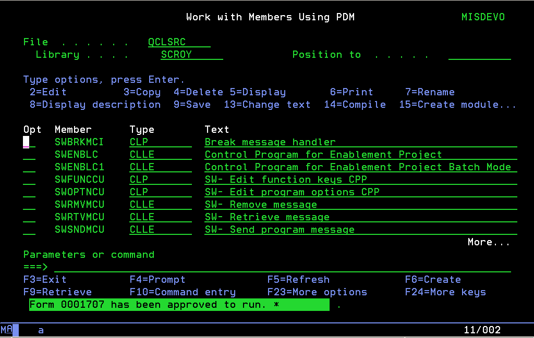Show F24=More keys
This screenshot has height=338, width=534.
pos(445,292)
